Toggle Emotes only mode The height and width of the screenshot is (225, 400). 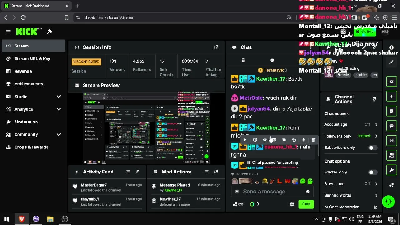pos(373,172)
